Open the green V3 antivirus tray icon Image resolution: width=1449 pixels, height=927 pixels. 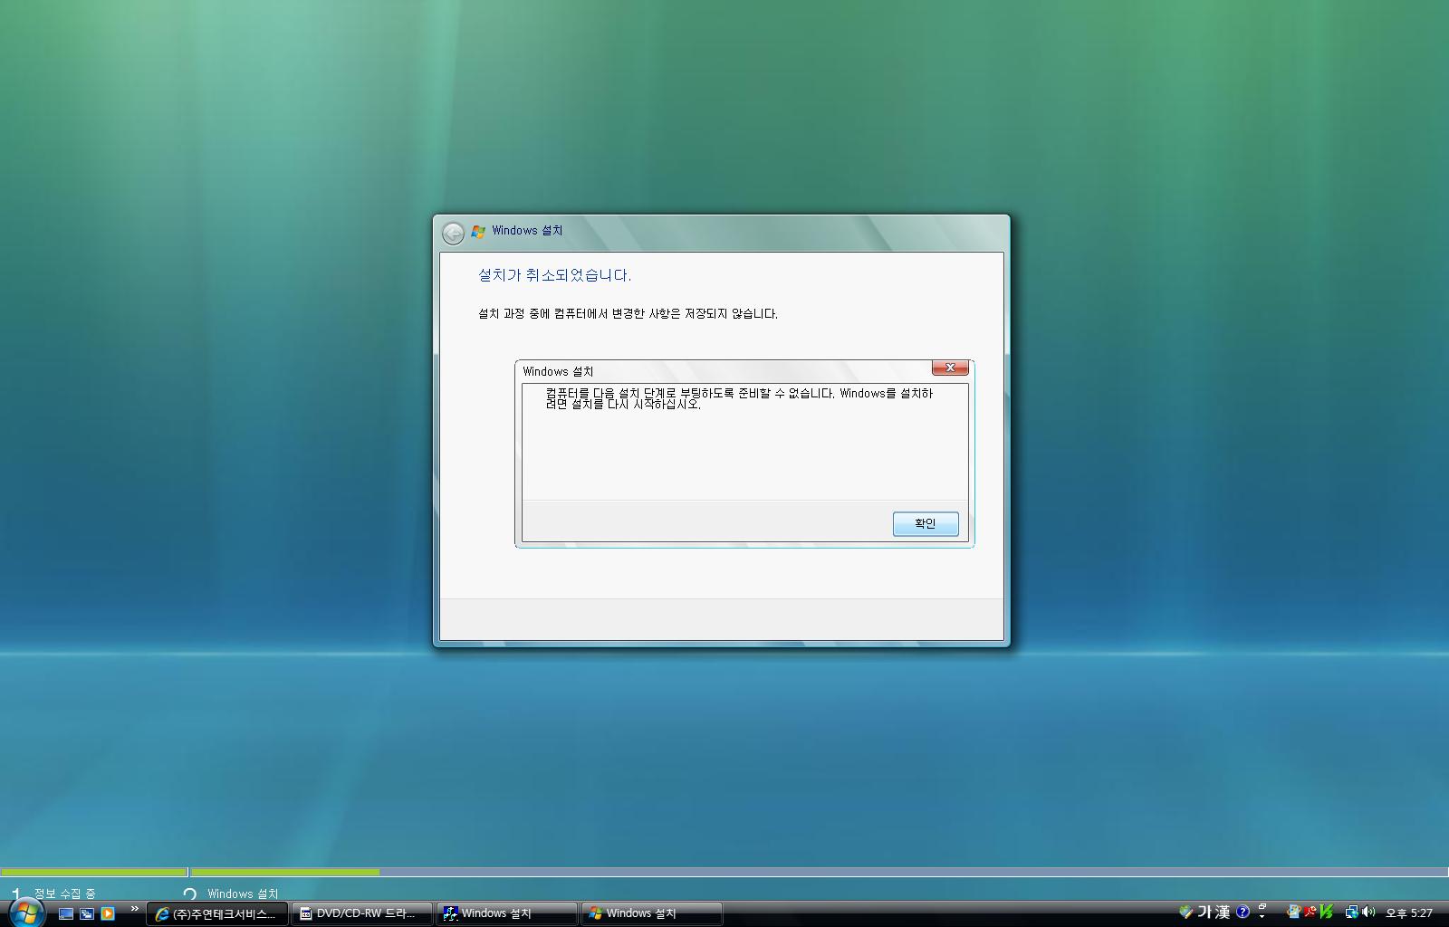[1326, 913]
